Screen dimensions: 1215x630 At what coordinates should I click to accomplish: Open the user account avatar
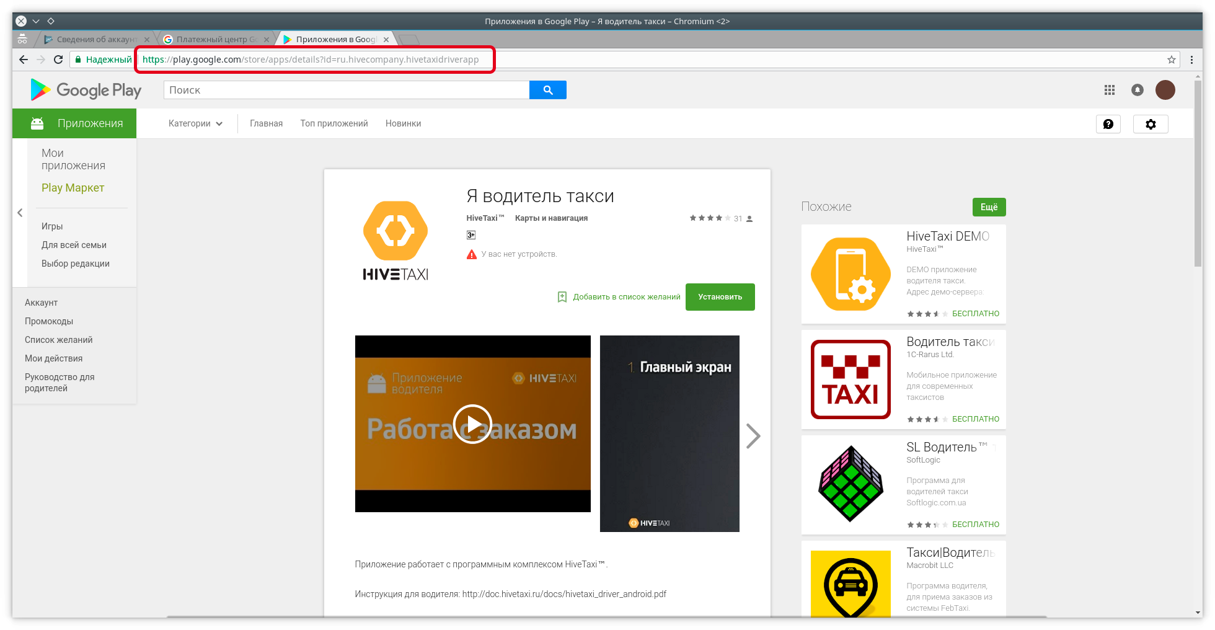click(1165, 90)
